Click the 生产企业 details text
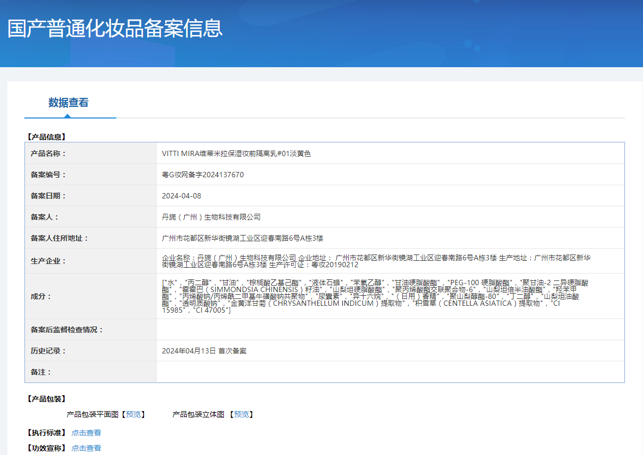 (376, 261)
